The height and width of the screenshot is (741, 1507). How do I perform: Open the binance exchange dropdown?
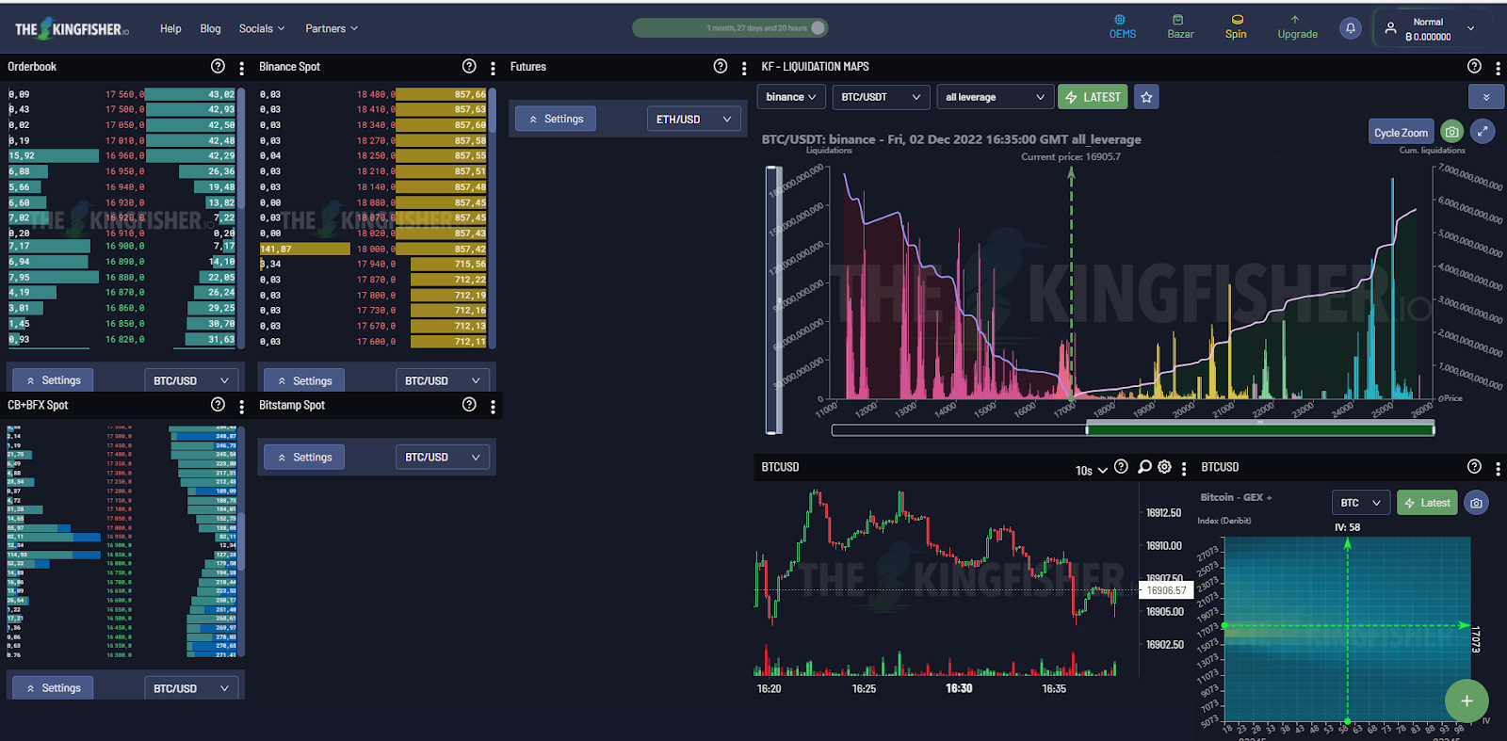tap(791, 97)
